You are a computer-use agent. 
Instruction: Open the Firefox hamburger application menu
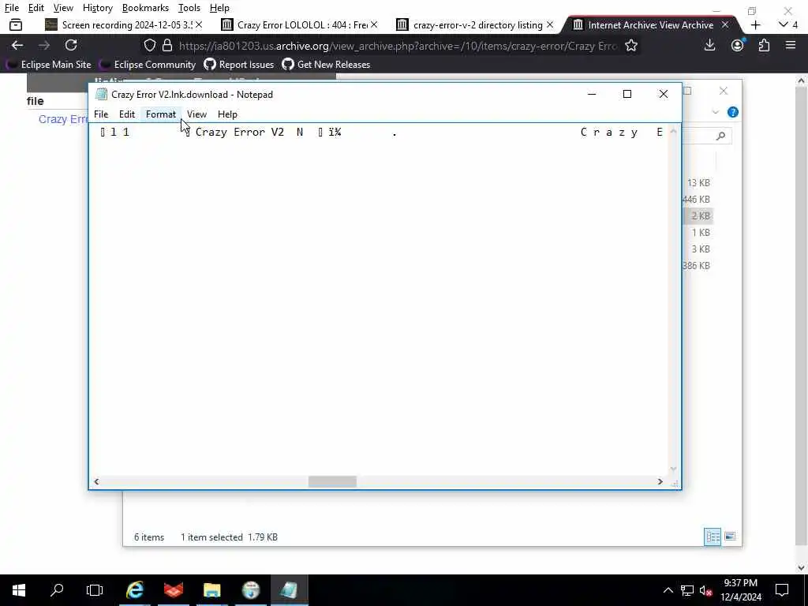point(791,45)
